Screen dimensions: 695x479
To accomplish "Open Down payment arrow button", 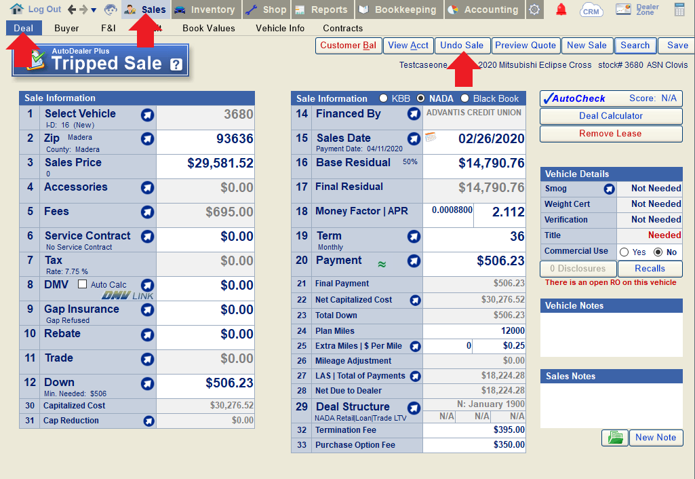I will 147,383.
